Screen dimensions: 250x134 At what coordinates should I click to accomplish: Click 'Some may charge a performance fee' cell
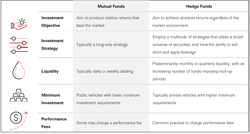[x=109, y=123]
